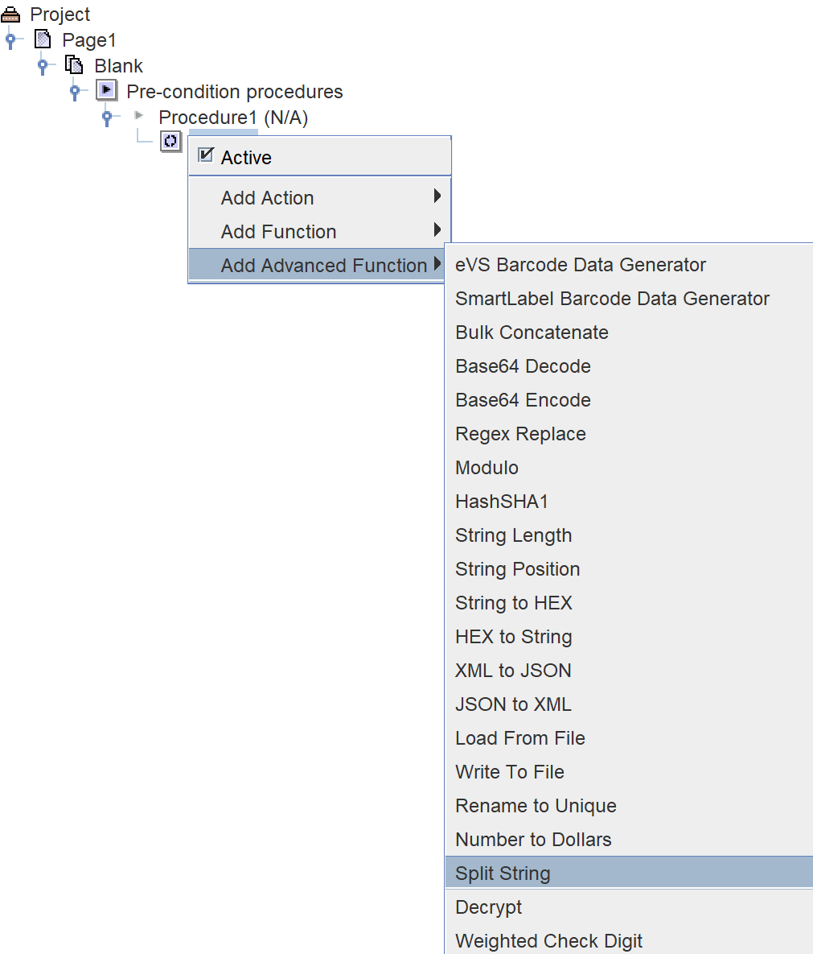813x954 pixels.
Task: Pick eVS Barcode Data Generator
Action: (x=580, y=265)
